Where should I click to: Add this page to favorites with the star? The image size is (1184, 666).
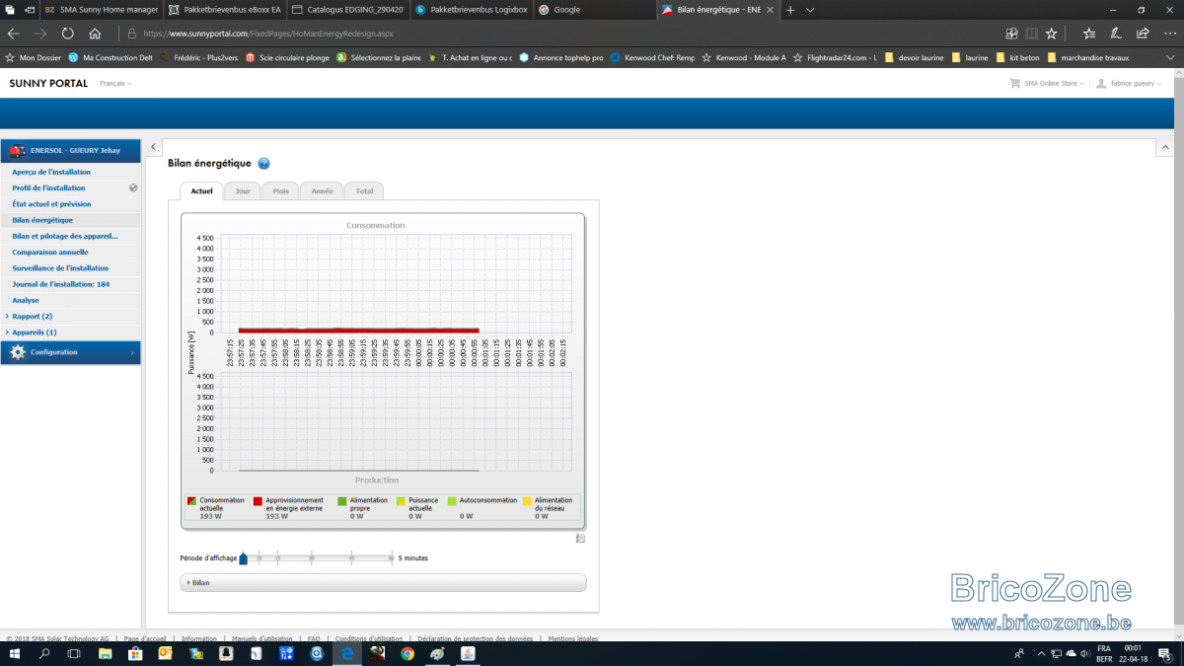[x=1052, y=33]
